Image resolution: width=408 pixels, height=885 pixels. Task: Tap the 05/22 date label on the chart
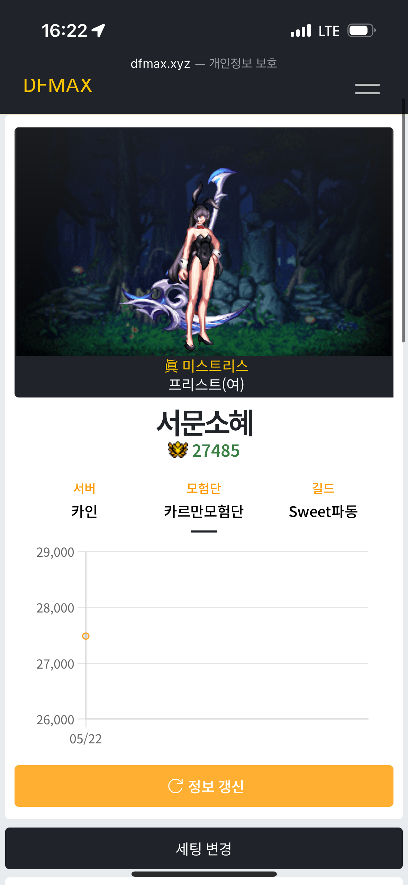coord(86,739)
